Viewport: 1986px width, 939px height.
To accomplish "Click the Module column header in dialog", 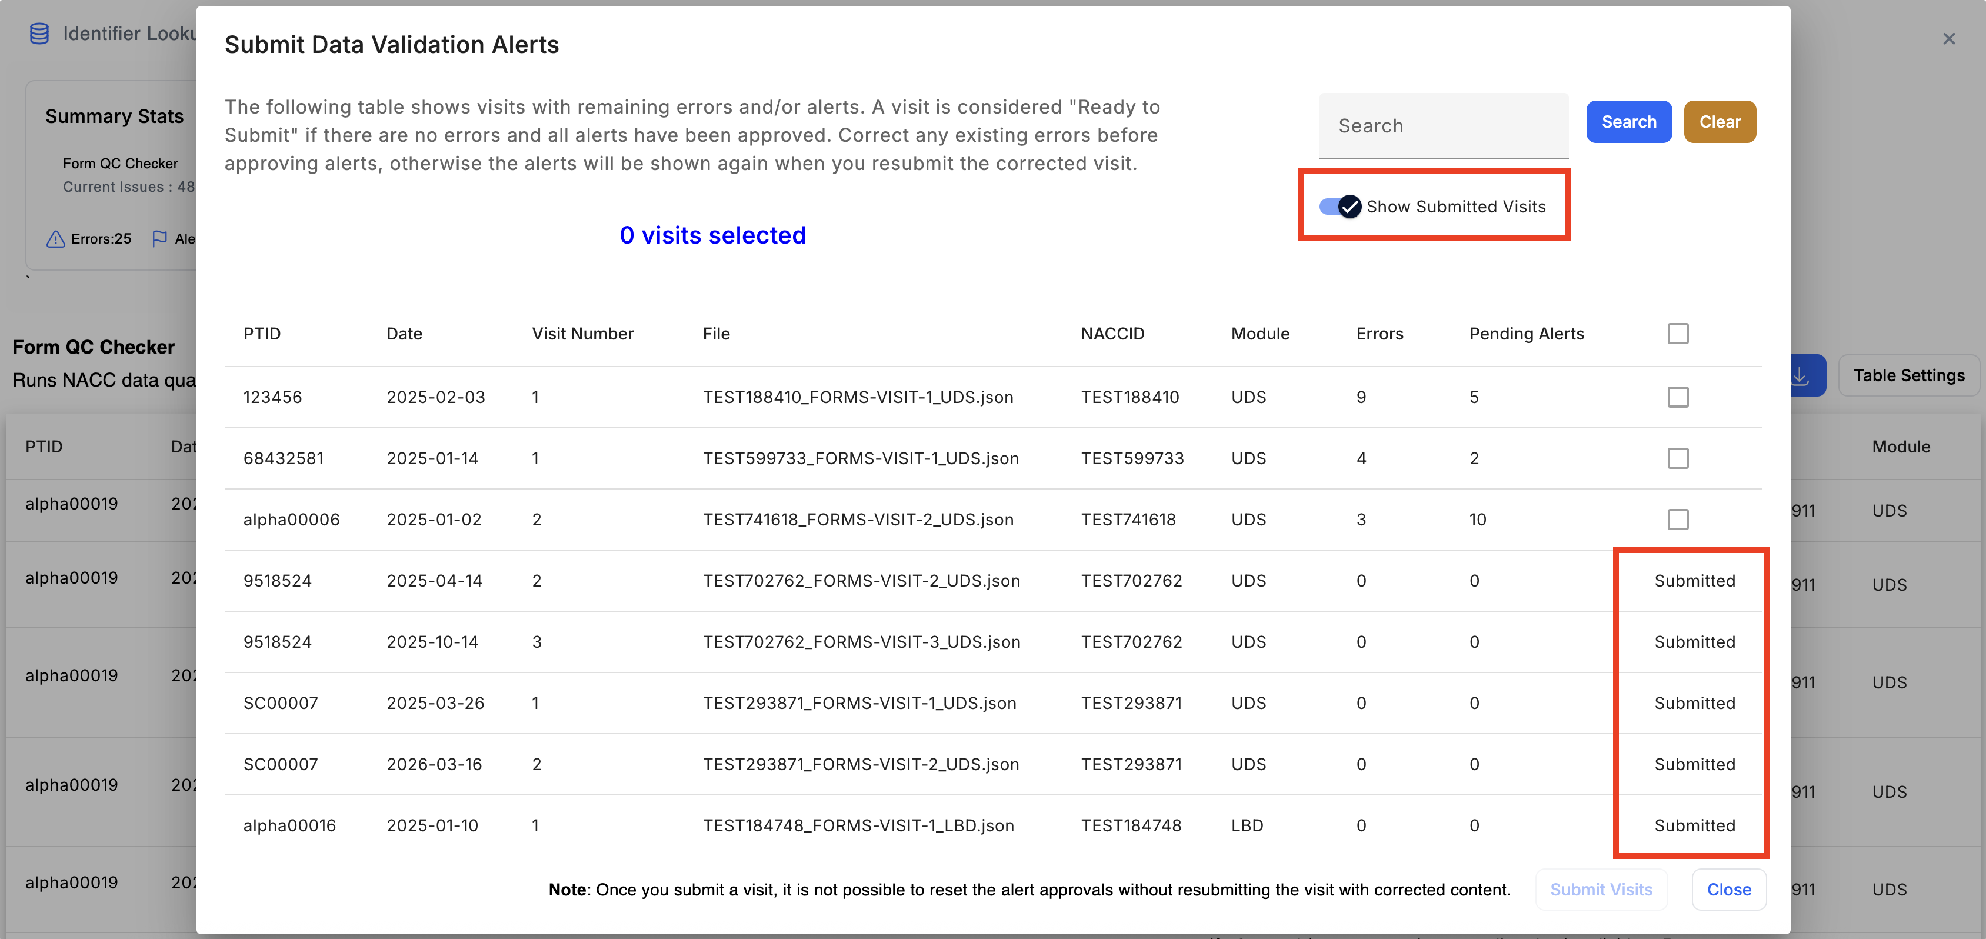I will tap(1259, 334).
